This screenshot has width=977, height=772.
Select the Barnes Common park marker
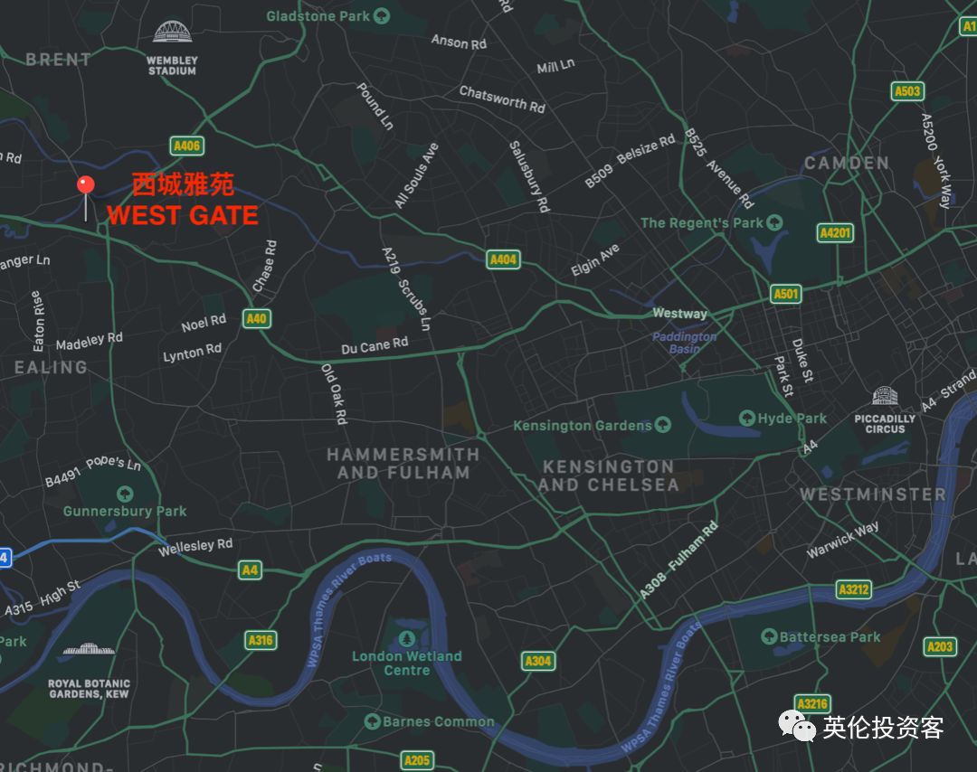(373, 721)
